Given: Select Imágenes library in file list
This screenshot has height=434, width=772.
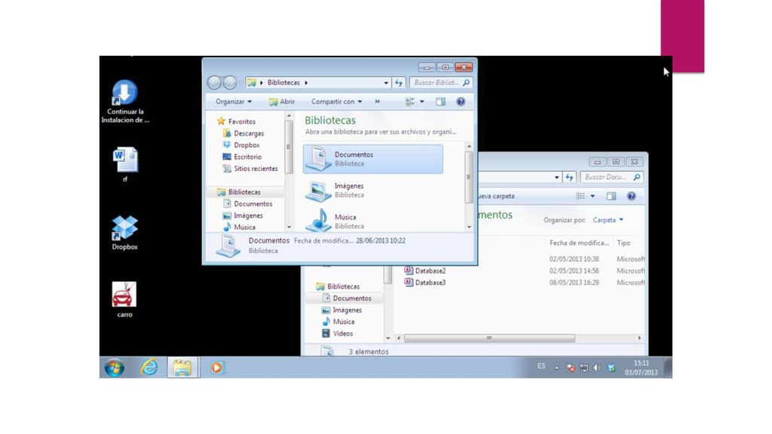Looking at the screenshot, I should (x=372, y=191).
